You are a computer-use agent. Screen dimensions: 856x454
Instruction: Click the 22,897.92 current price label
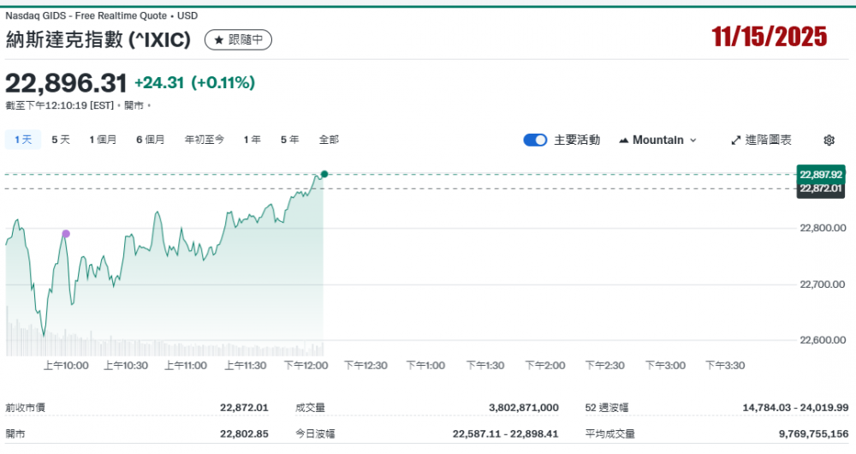pyautogui.click(x=821, y=174)
